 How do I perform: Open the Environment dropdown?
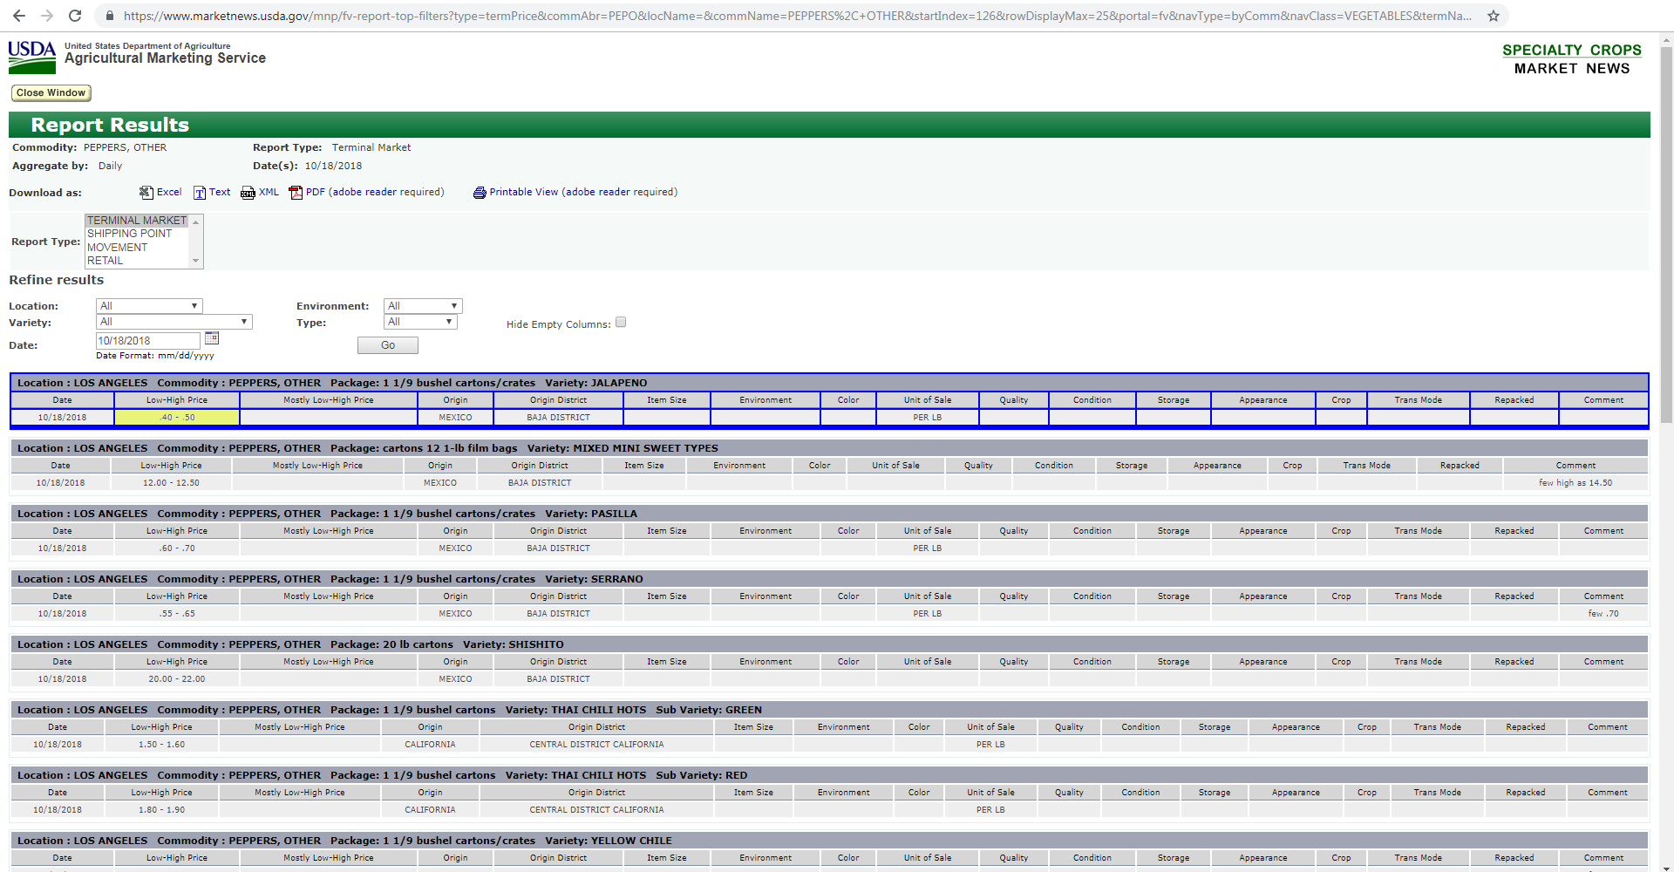click(423, 306)
